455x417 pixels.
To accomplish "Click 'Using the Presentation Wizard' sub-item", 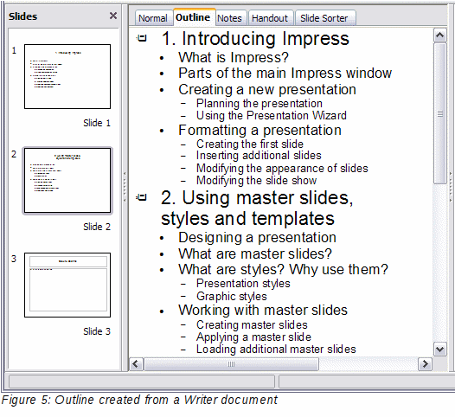I will (x=272, y=115).
